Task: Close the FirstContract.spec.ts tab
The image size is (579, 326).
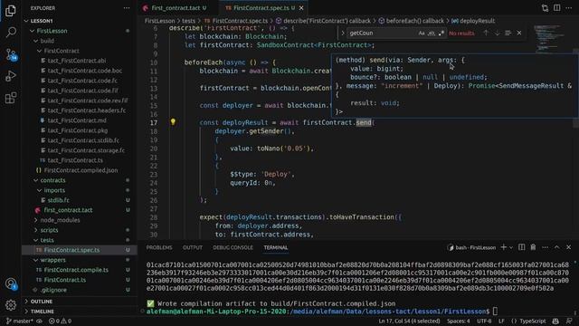Action: pyautogui.click(x=301, y=8)
